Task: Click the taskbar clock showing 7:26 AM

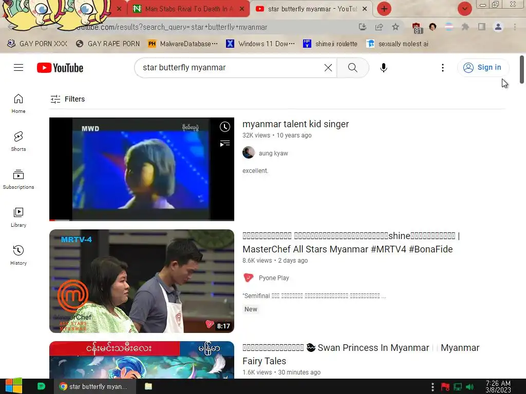Action: [x=498, y=387]
